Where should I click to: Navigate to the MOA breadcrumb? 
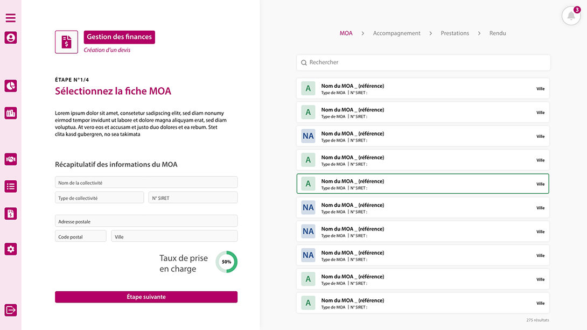tap(345, 33)
